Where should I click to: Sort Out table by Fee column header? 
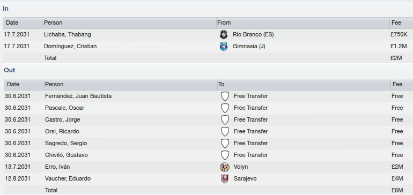tap(402, 85)
